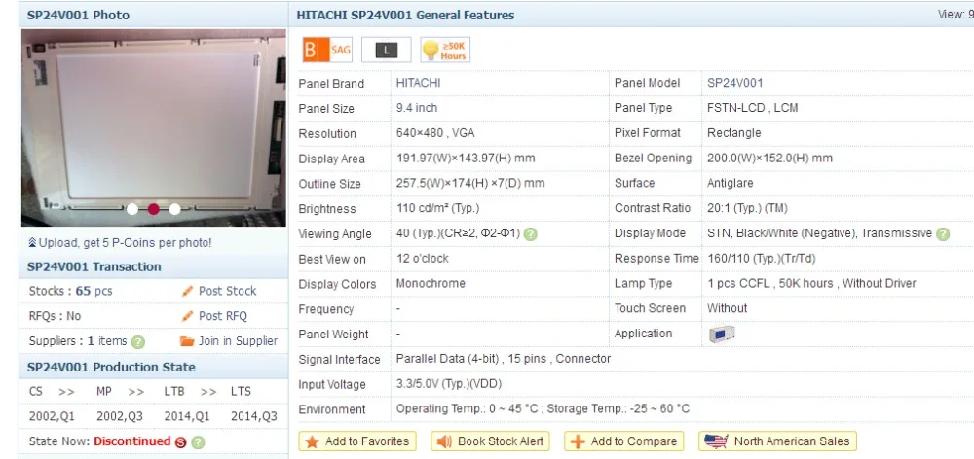Screen dimensions: 974x459
Task: Open help icon next to Display Mode value
Action: (x=942, y=234)
